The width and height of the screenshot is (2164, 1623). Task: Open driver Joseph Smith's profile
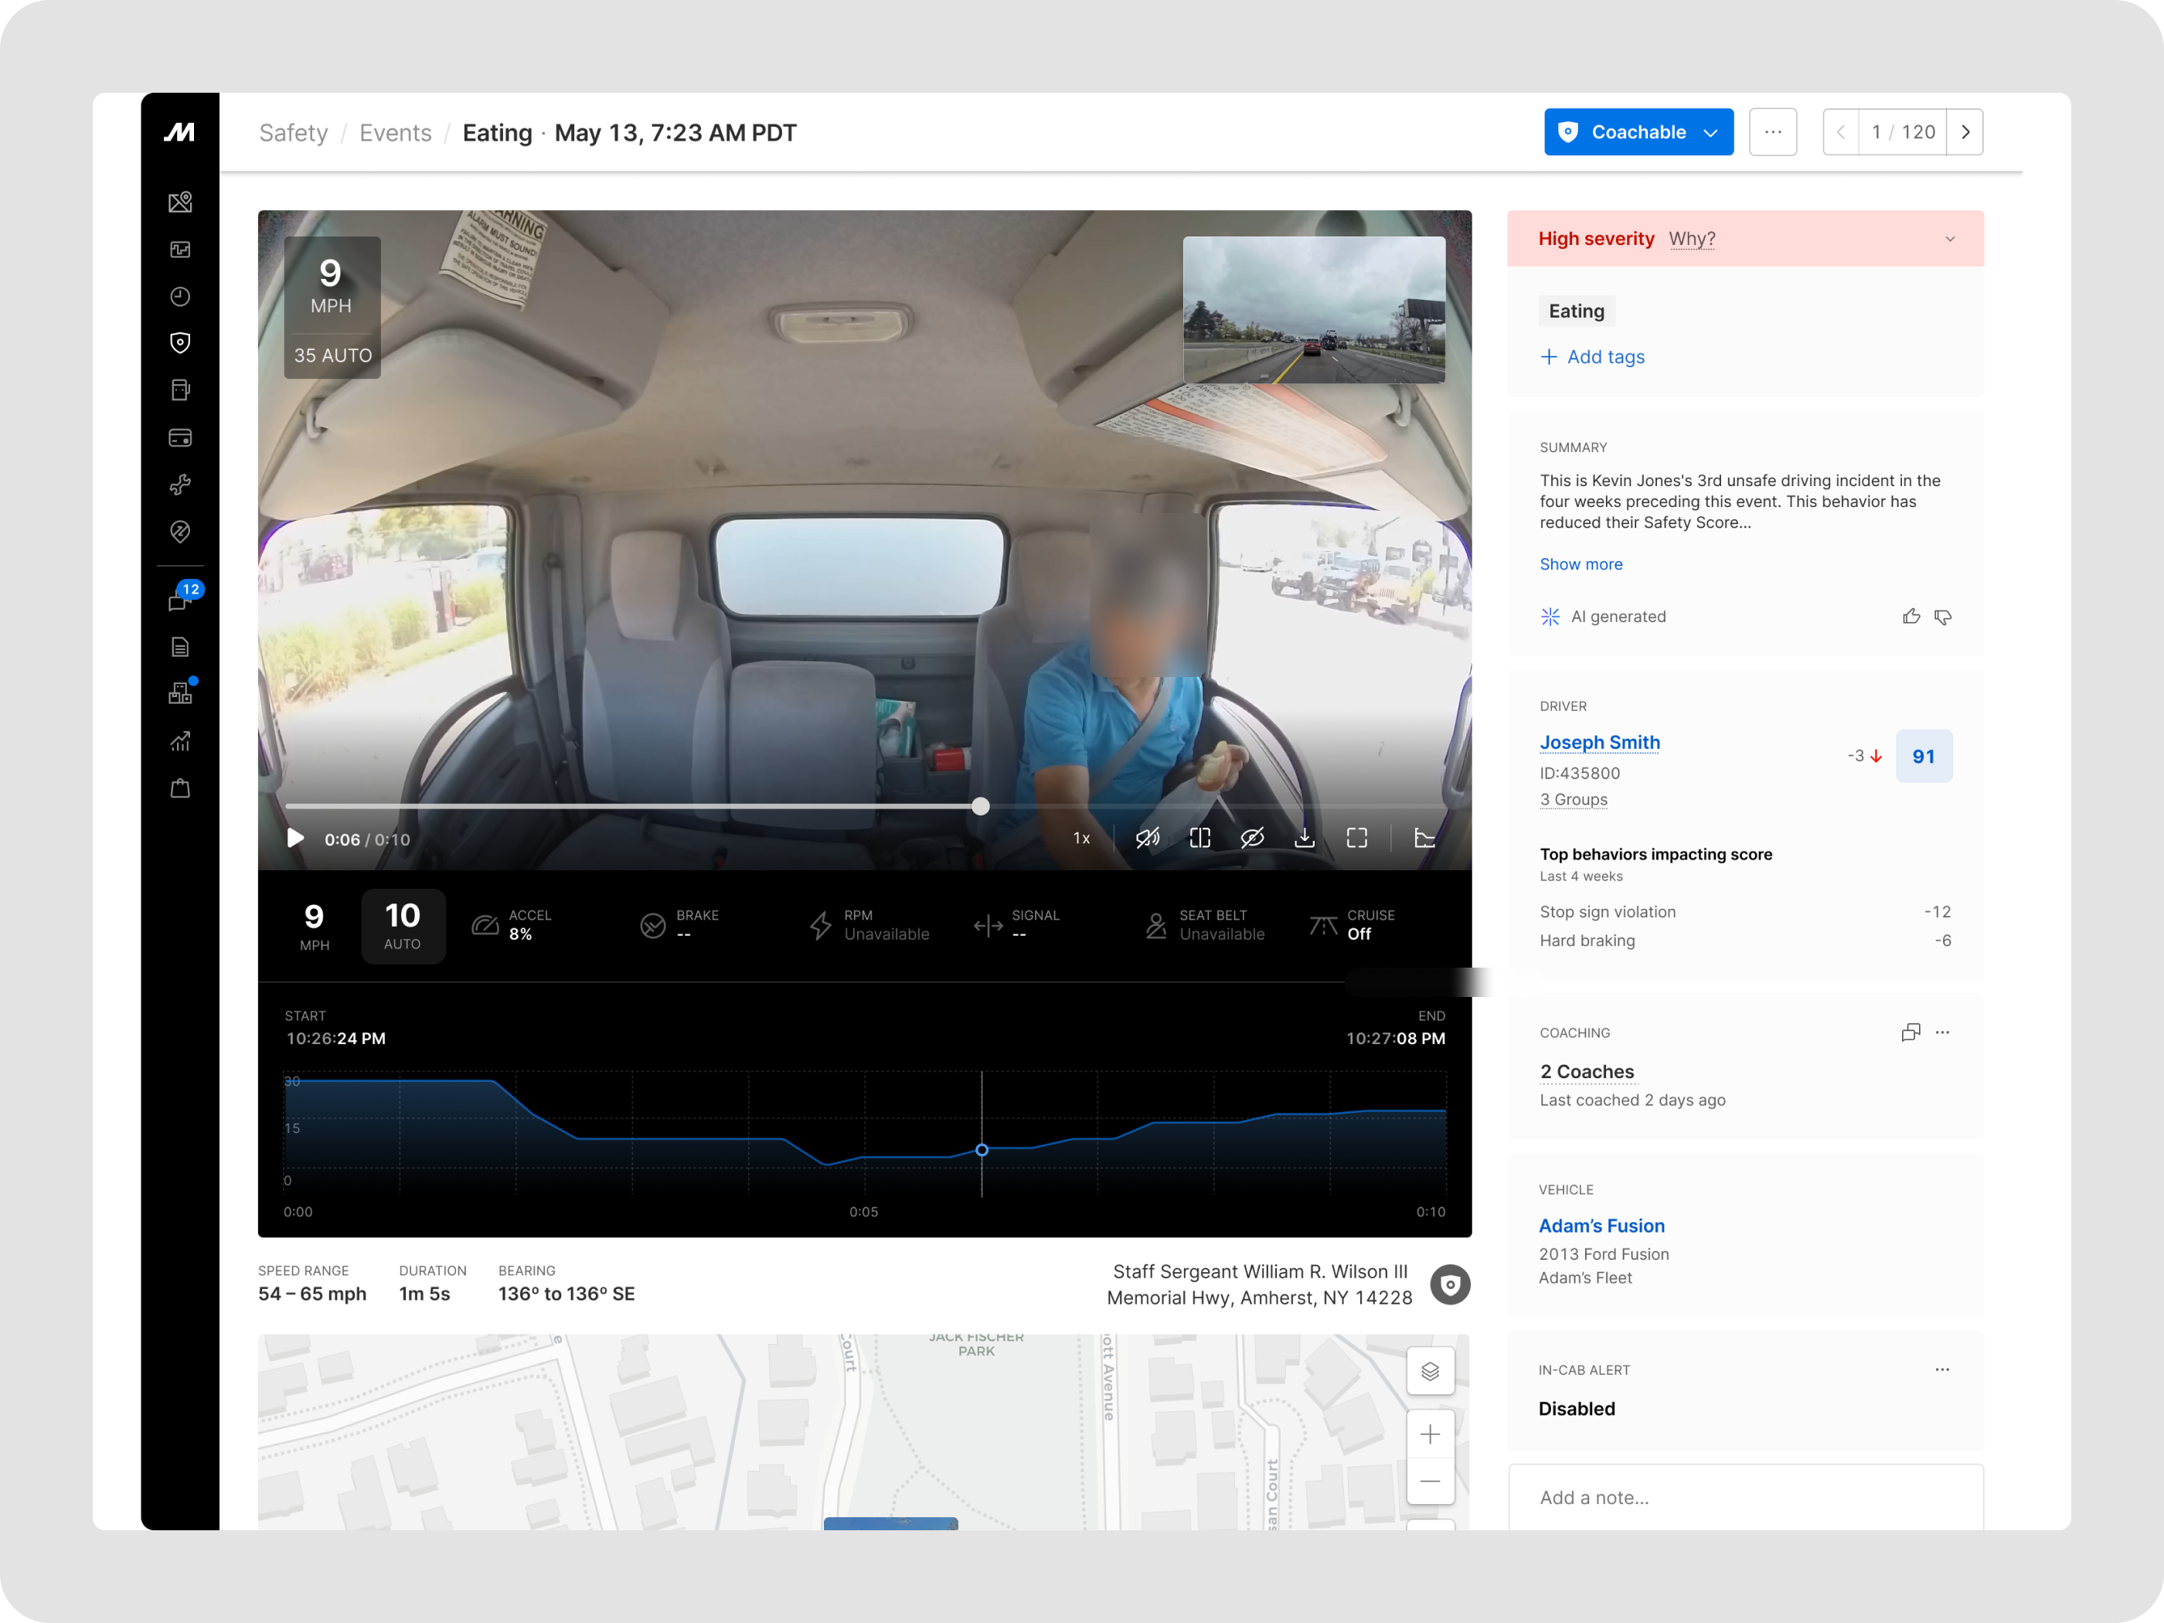[1600, 743]
